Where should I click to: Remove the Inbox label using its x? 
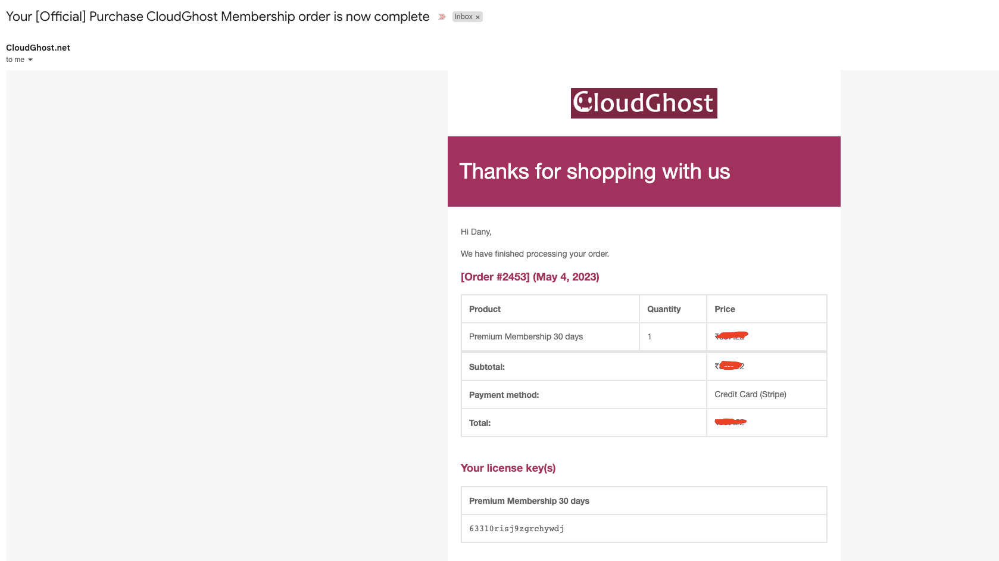[477, 17]
